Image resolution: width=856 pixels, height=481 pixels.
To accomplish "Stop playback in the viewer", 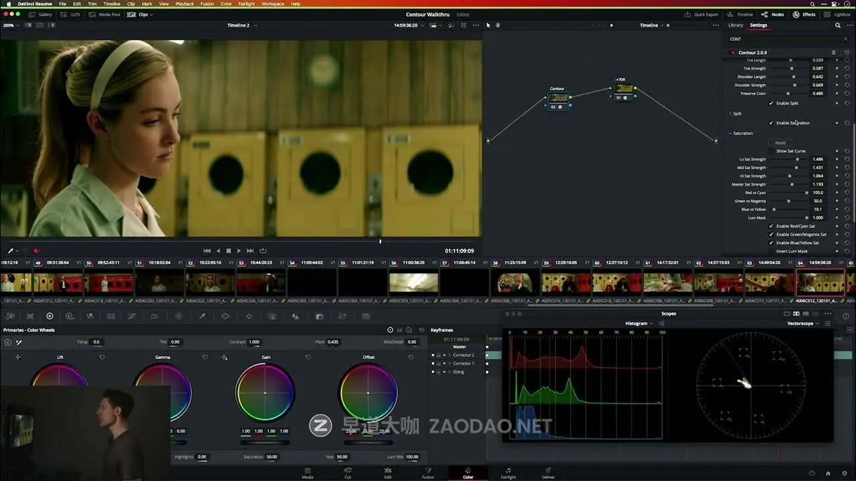I will click(x=228, y=251).
